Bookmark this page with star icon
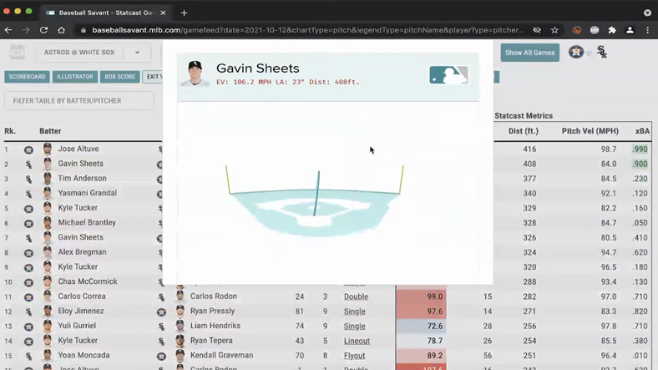This screenshot has width=658, height=370. (554, 30)
